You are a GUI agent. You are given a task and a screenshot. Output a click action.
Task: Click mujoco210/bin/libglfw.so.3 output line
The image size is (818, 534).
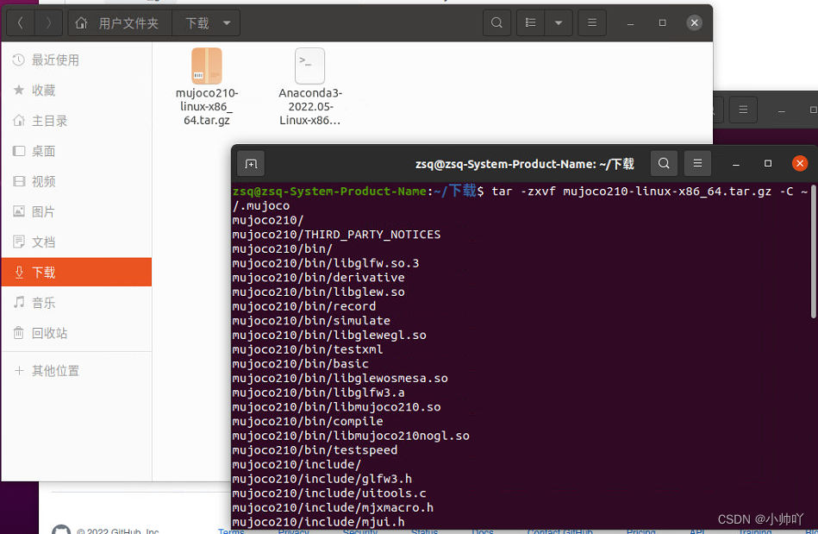pyautogui.click(x=326, y=263)
